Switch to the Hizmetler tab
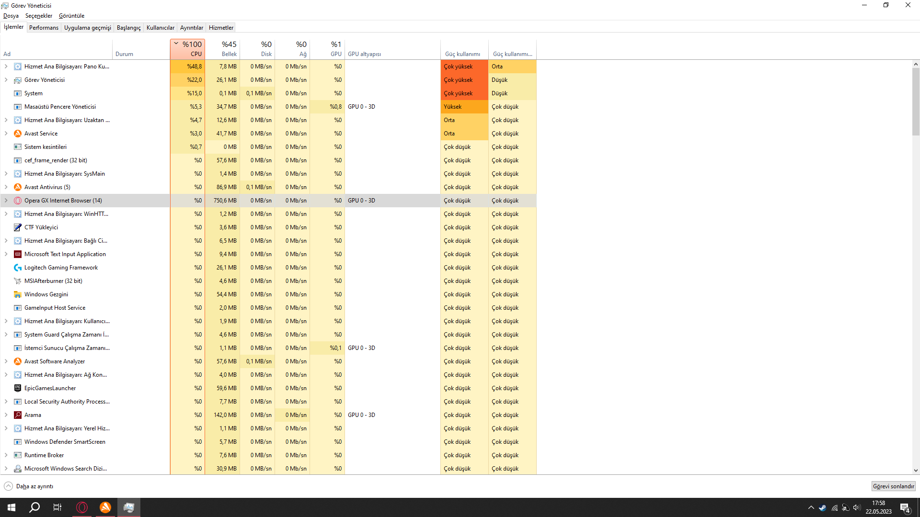This screenshot has height=517, width=920. (x=221, y=28)
